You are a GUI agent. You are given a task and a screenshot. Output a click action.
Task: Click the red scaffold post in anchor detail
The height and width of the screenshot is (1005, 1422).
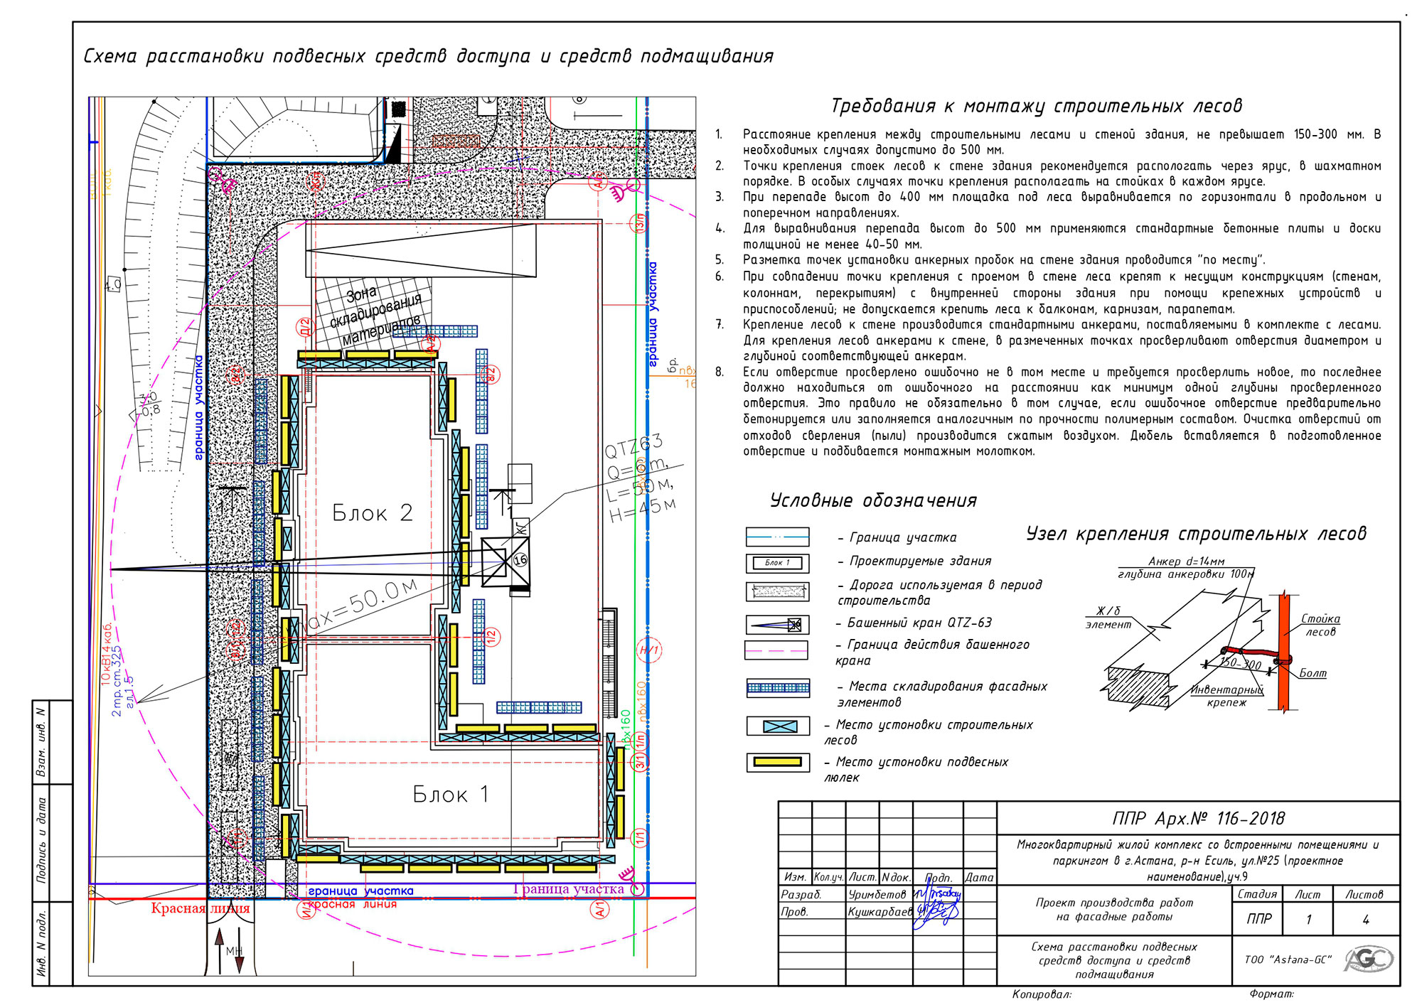1283,652
